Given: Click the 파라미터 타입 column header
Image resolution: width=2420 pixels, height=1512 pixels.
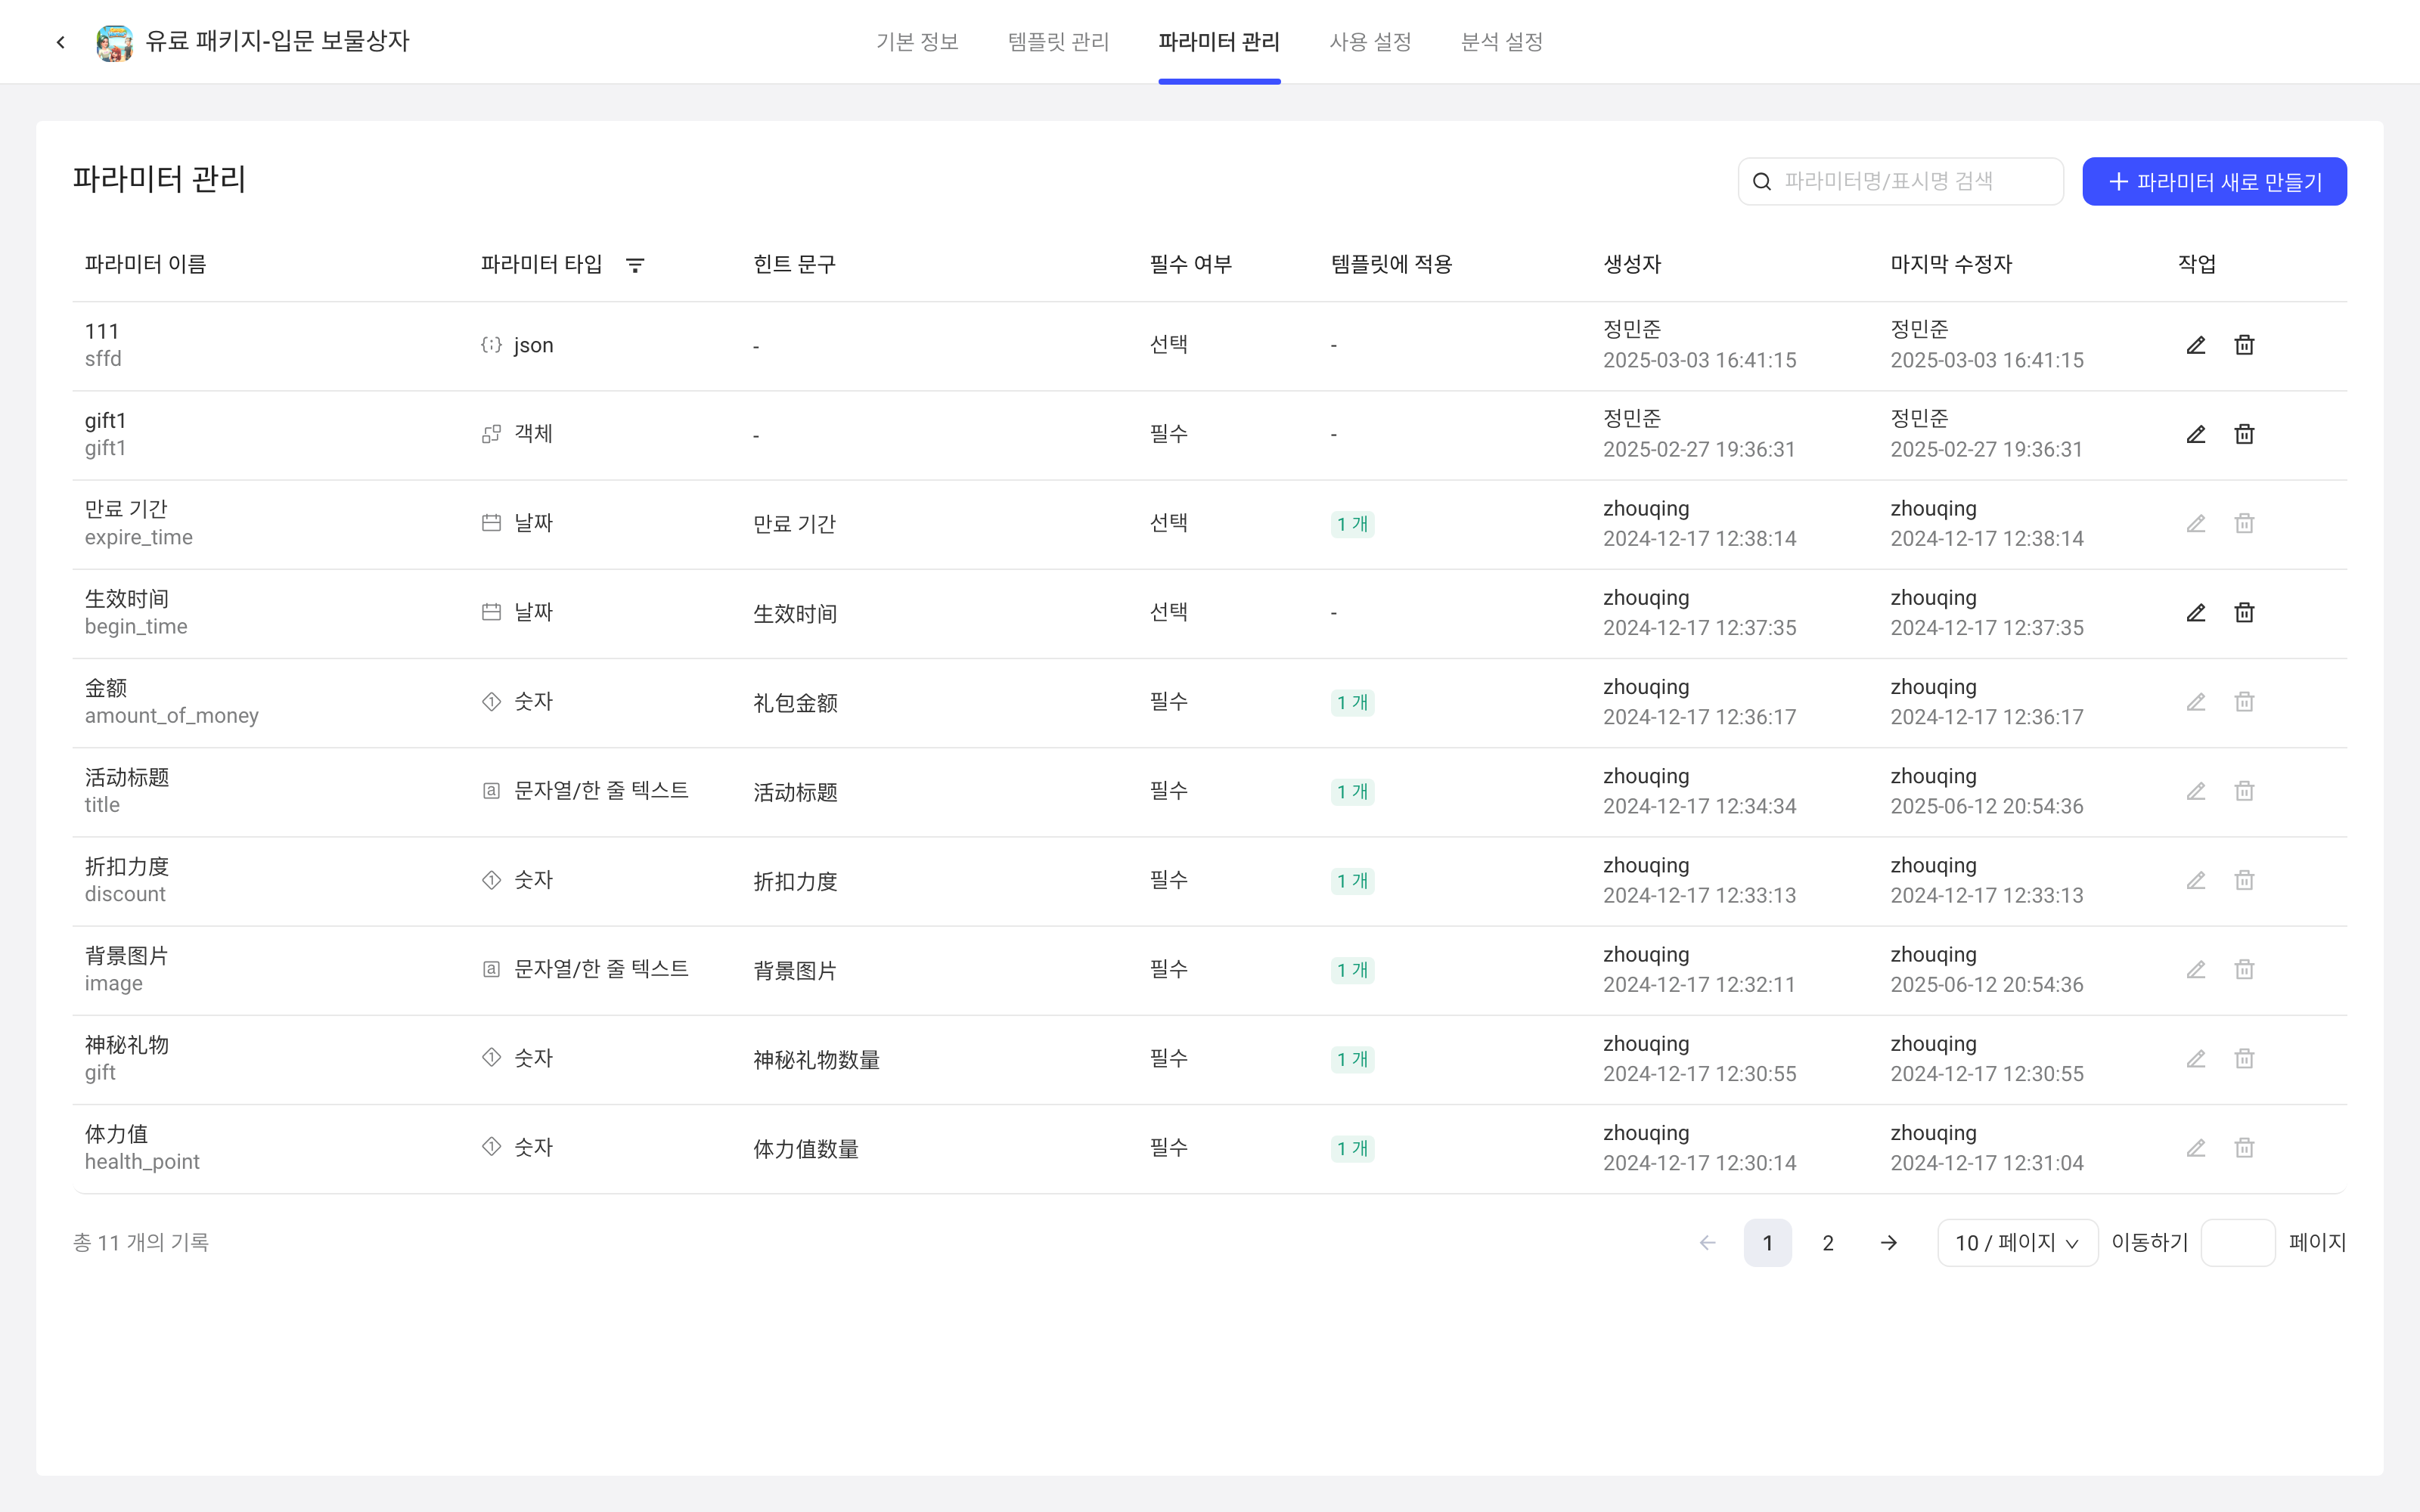Looking at the screenshot, I should (x=541, y=265).
